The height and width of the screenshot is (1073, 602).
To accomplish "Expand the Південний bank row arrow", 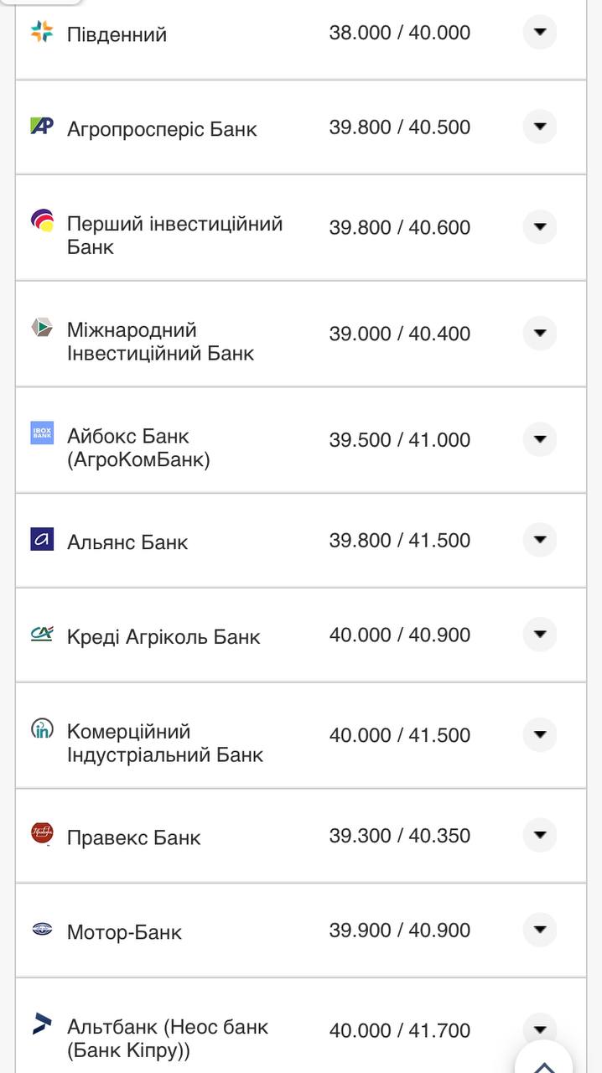I will (540, 33).
